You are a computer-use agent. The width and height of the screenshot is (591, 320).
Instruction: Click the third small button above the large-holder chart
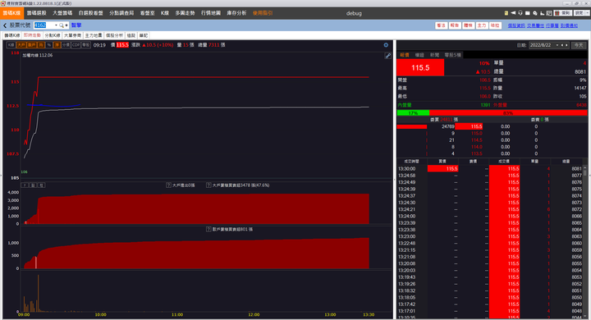41,185
